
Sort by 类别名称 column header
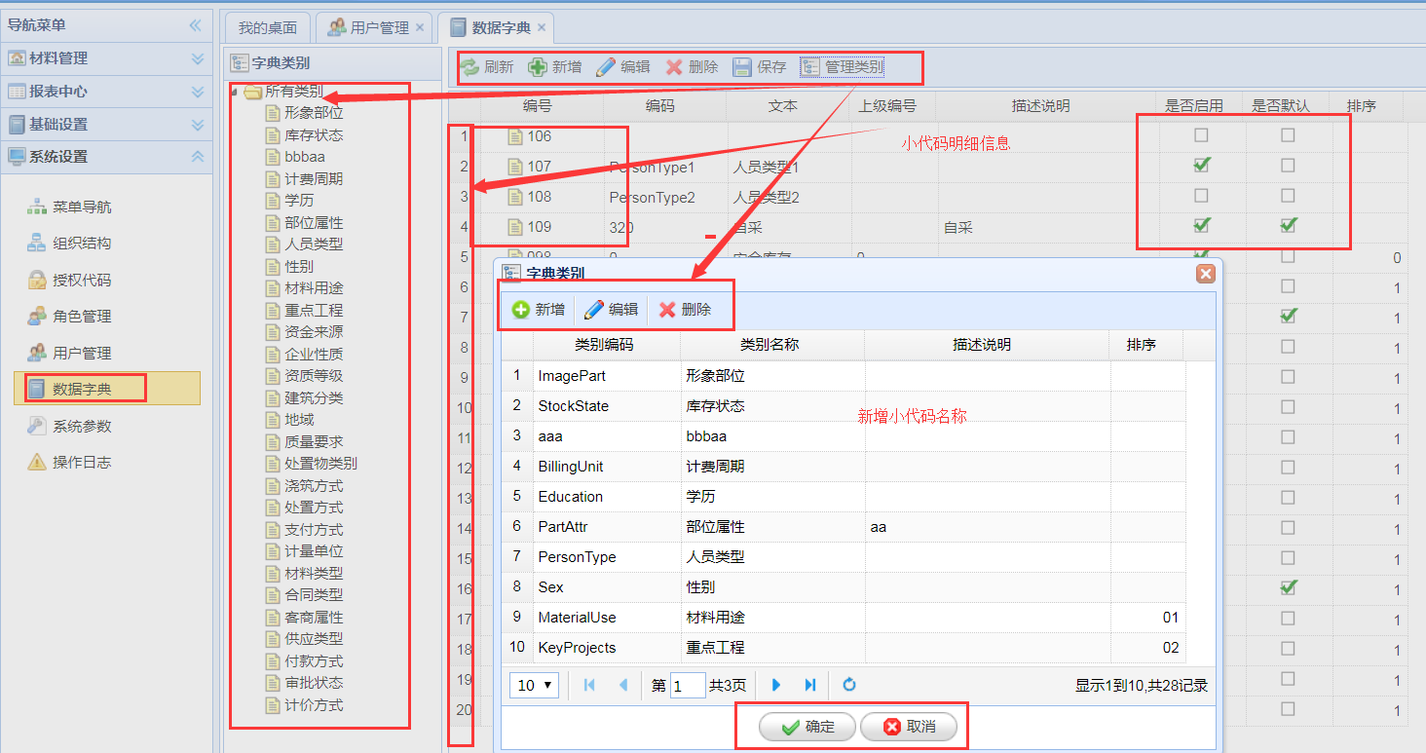(771, 344)
